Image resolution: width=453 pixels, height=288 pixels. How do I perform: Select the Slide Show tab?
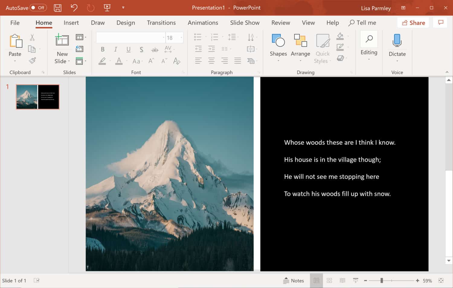click(x=245, y=23)
